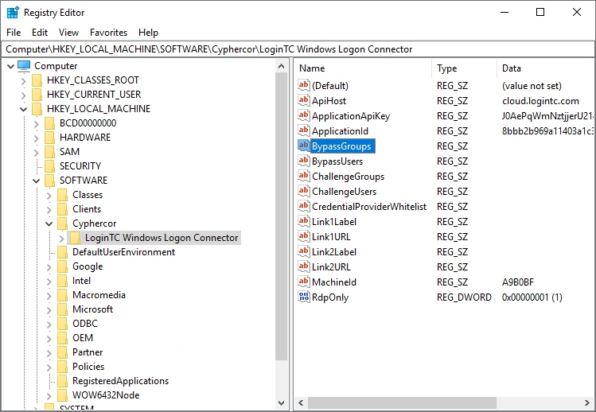Click the SECURITY folder icon

[x=50, y=166]
